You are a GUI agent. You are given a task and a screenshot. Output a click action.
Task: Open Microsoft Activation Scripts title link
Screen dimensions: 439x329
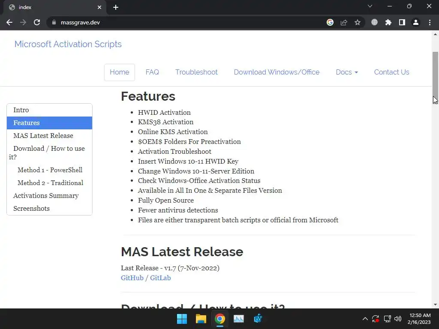tap(68, 44)
